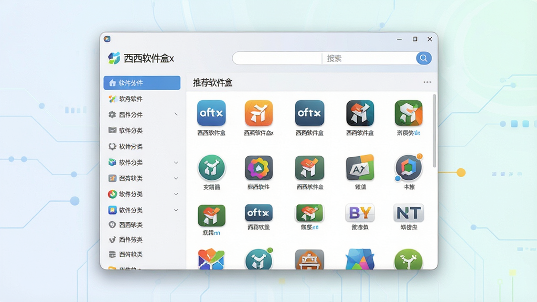537x302 pixels.
Task: Expand the red-green circle category chevron
Action: point(176,194)
